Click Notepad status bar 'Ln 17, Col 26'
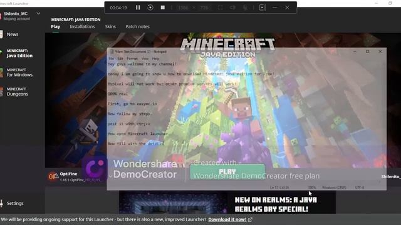 [x=279, y=187]
